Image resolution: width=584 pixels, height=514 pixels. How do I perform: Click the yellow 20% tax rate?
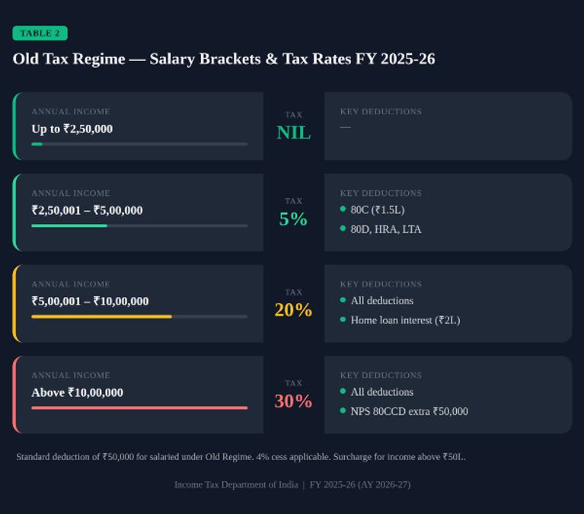click(293, 310)
